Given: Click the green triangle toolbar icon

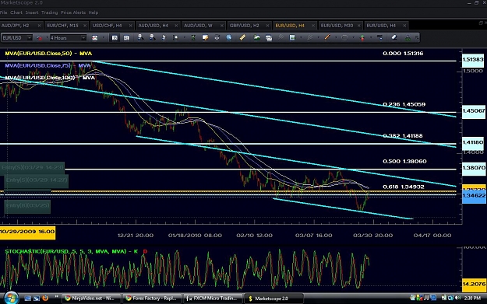Looking at the screenshot, I should pyautogui.click(x=408, y=37).
